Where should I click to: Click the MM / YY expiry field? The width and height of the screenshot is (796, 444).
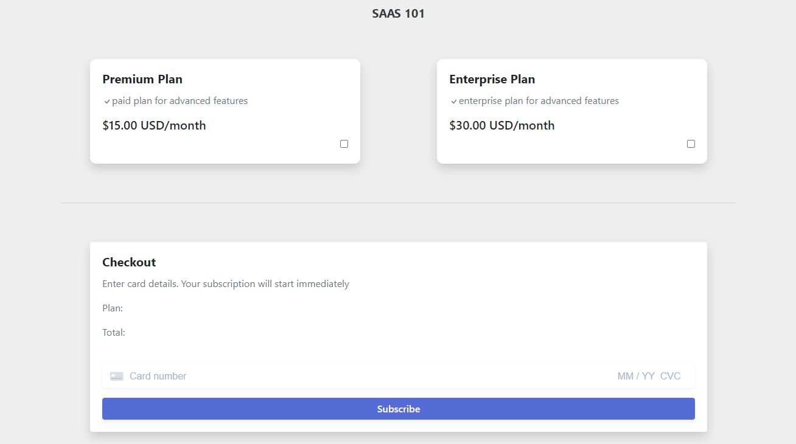636,376
